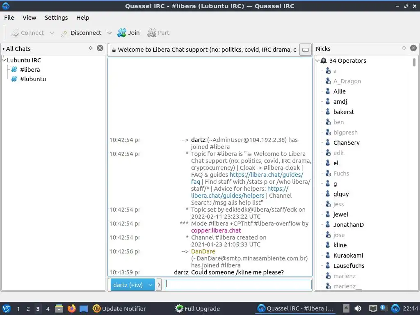Float the All Chats panel
This screenshot has height=315, width=420.
pos(91,48)
